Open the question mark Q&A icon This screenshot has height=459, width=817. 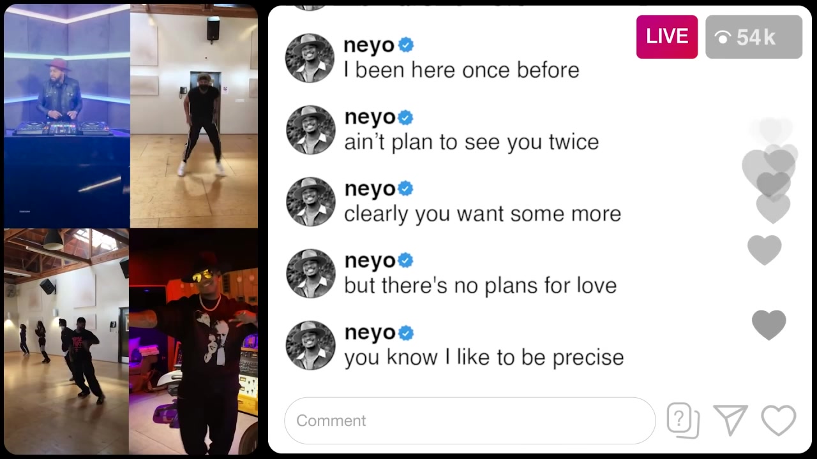[x=683, y=421]
